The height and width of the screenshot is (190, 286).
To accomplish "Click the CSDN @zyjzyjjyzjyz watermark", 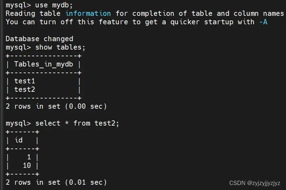I will pyautogui.click(x=255, y=183).
